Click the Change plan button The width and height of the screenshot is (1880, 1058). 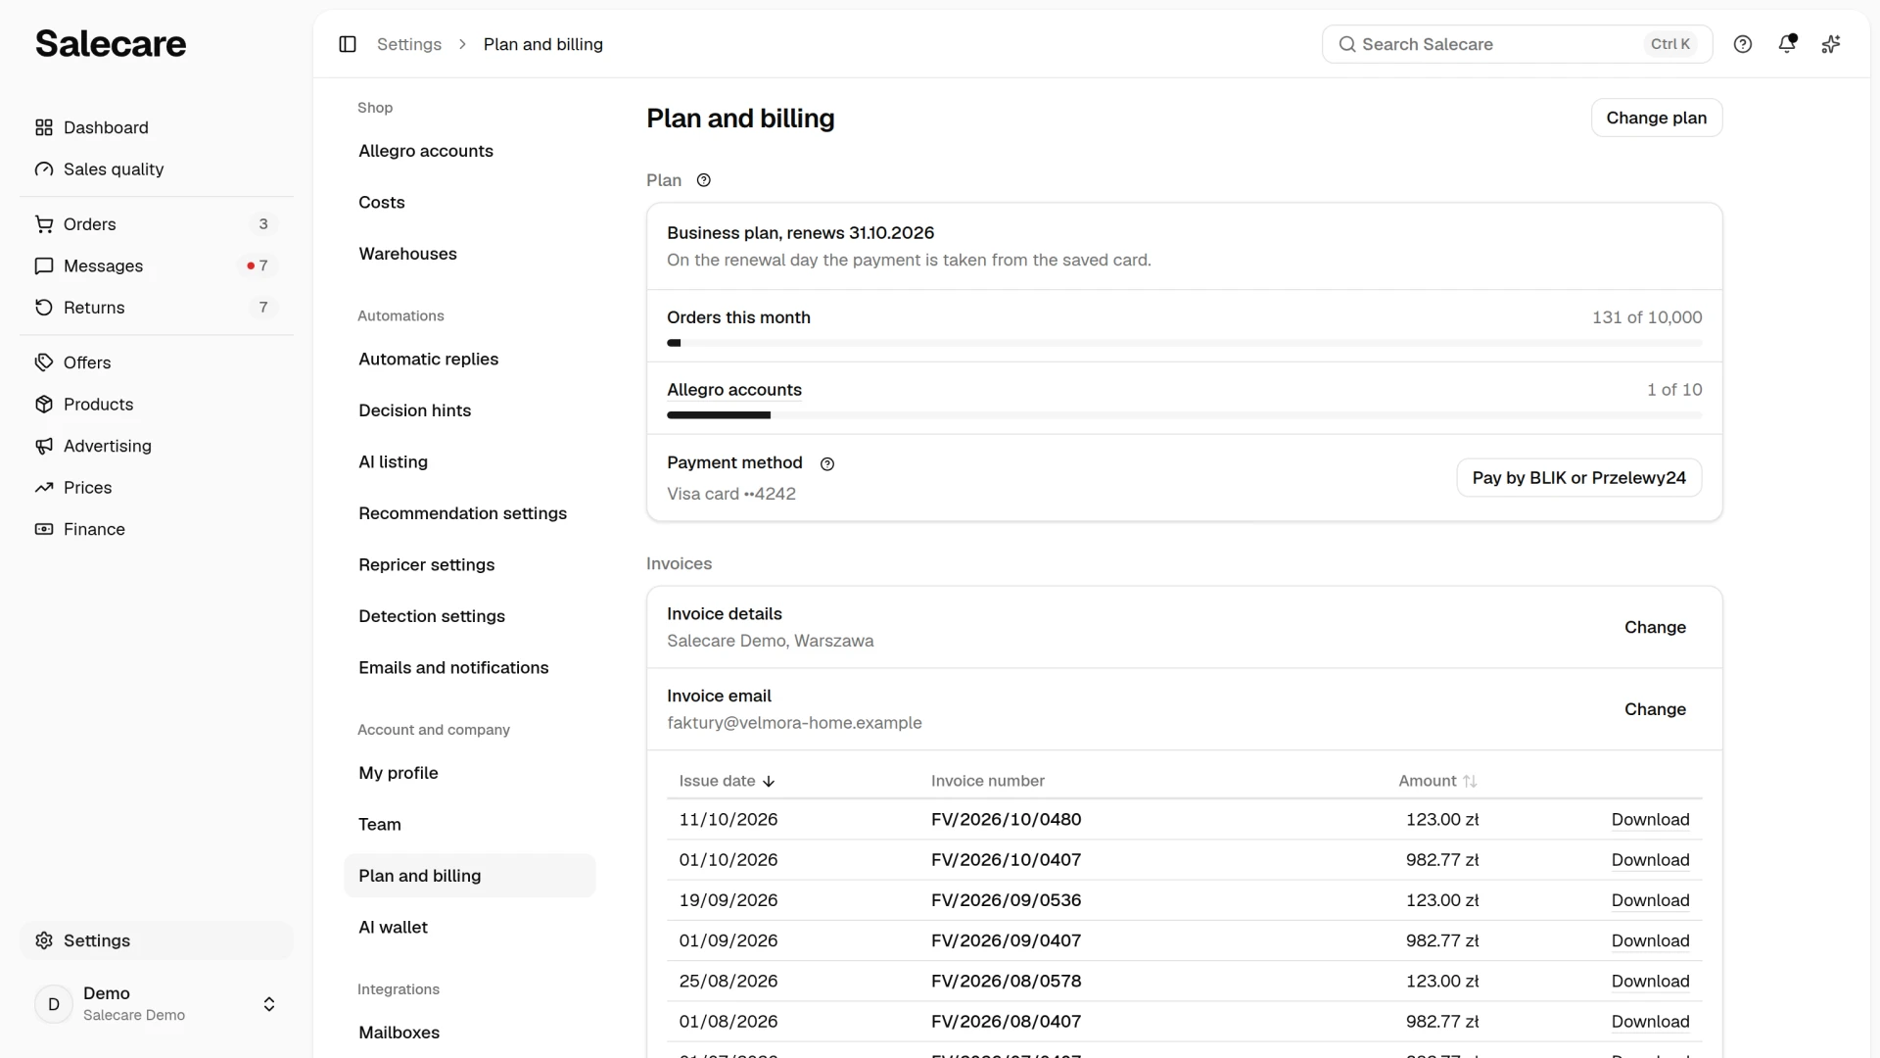tap(1657, 118)
